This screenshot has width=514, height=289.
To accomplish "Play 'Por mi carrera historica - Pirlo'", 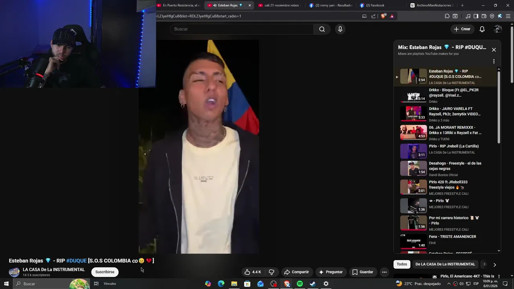I will pos(446,223).
